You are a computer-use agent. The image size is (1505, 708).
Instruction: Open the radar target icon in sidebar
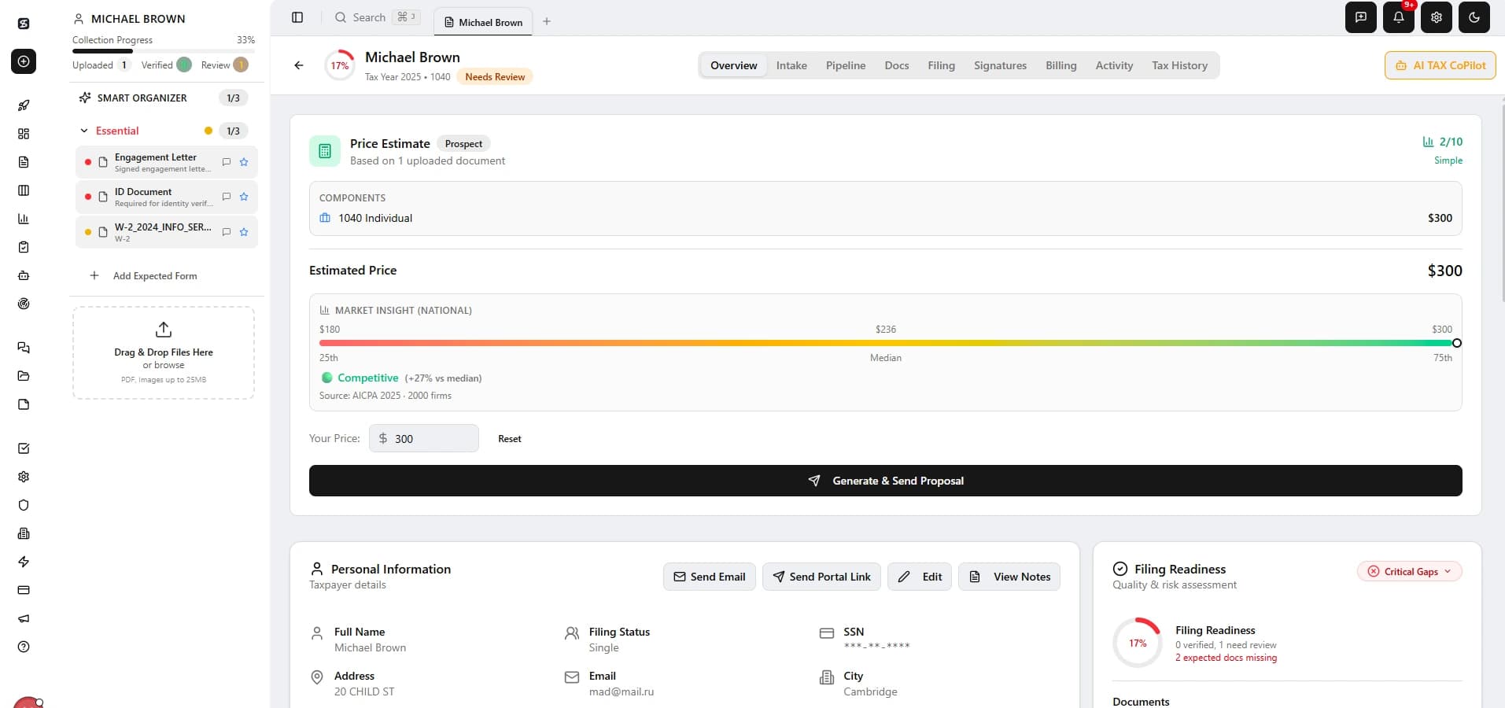click(x=24, y=304)
